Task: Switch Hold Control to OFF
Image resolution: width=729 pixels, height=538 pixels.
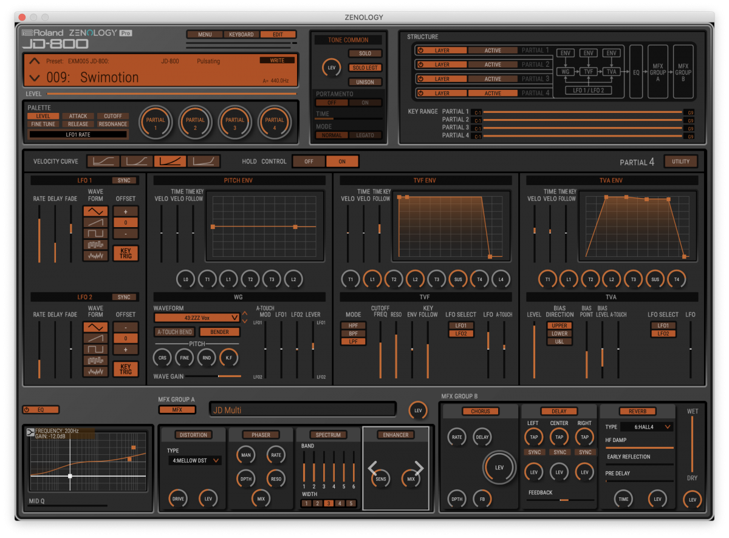Action: point(309,162)
